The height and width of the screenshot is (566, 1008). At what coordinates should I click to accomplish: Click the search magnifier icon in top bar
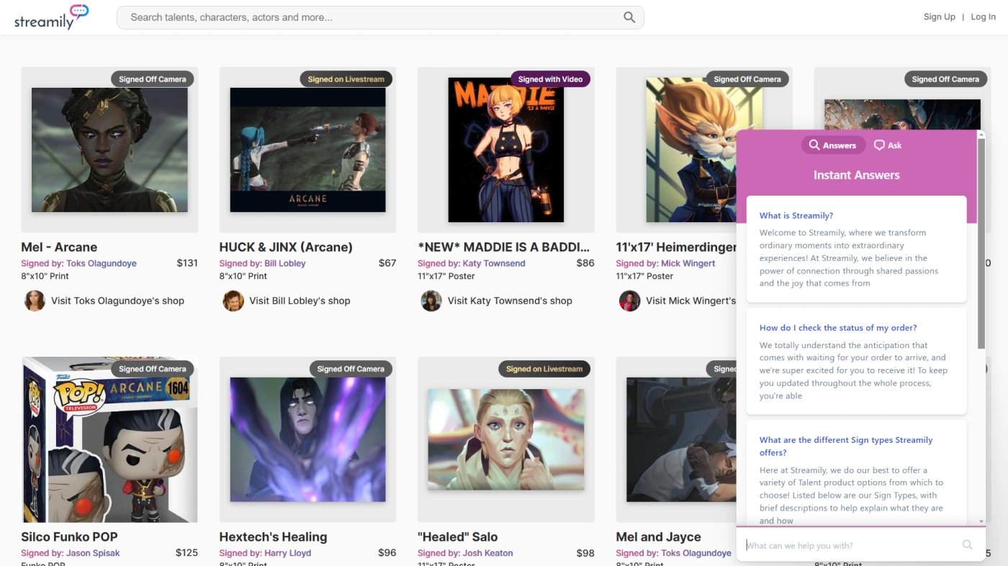(x=629, y=17)
